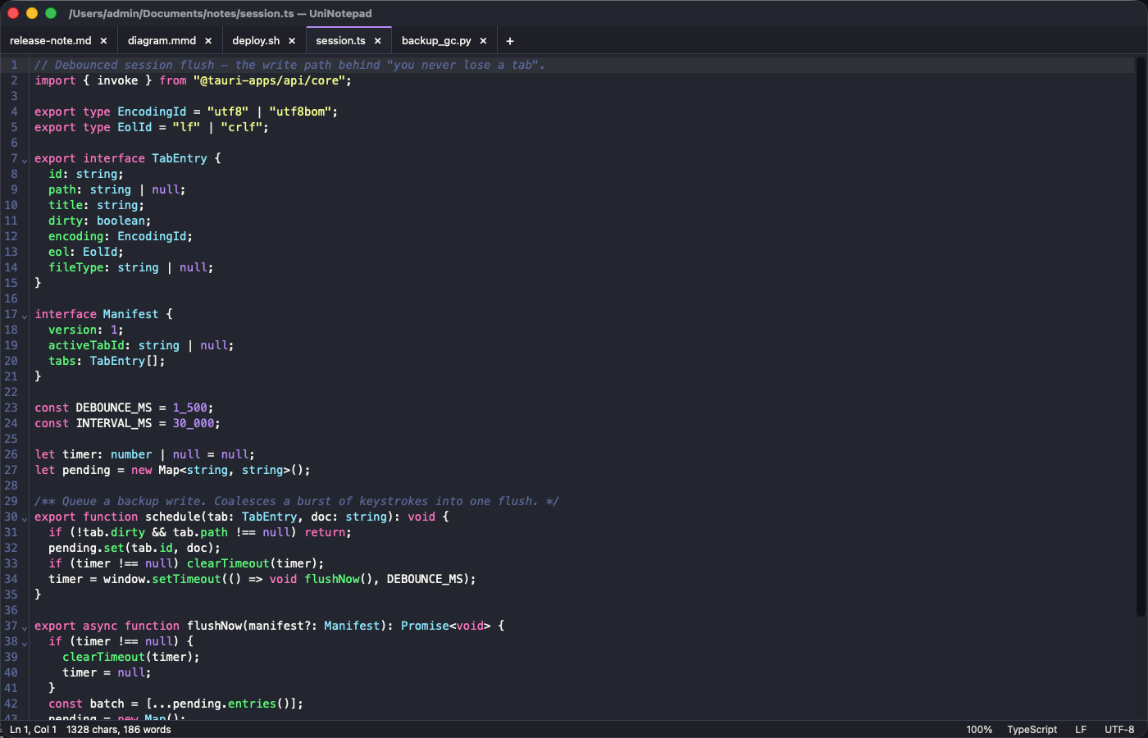1148x738 pixels.
Task: Click the pending.entries call on line 42
Action: (x=224, y=704)
